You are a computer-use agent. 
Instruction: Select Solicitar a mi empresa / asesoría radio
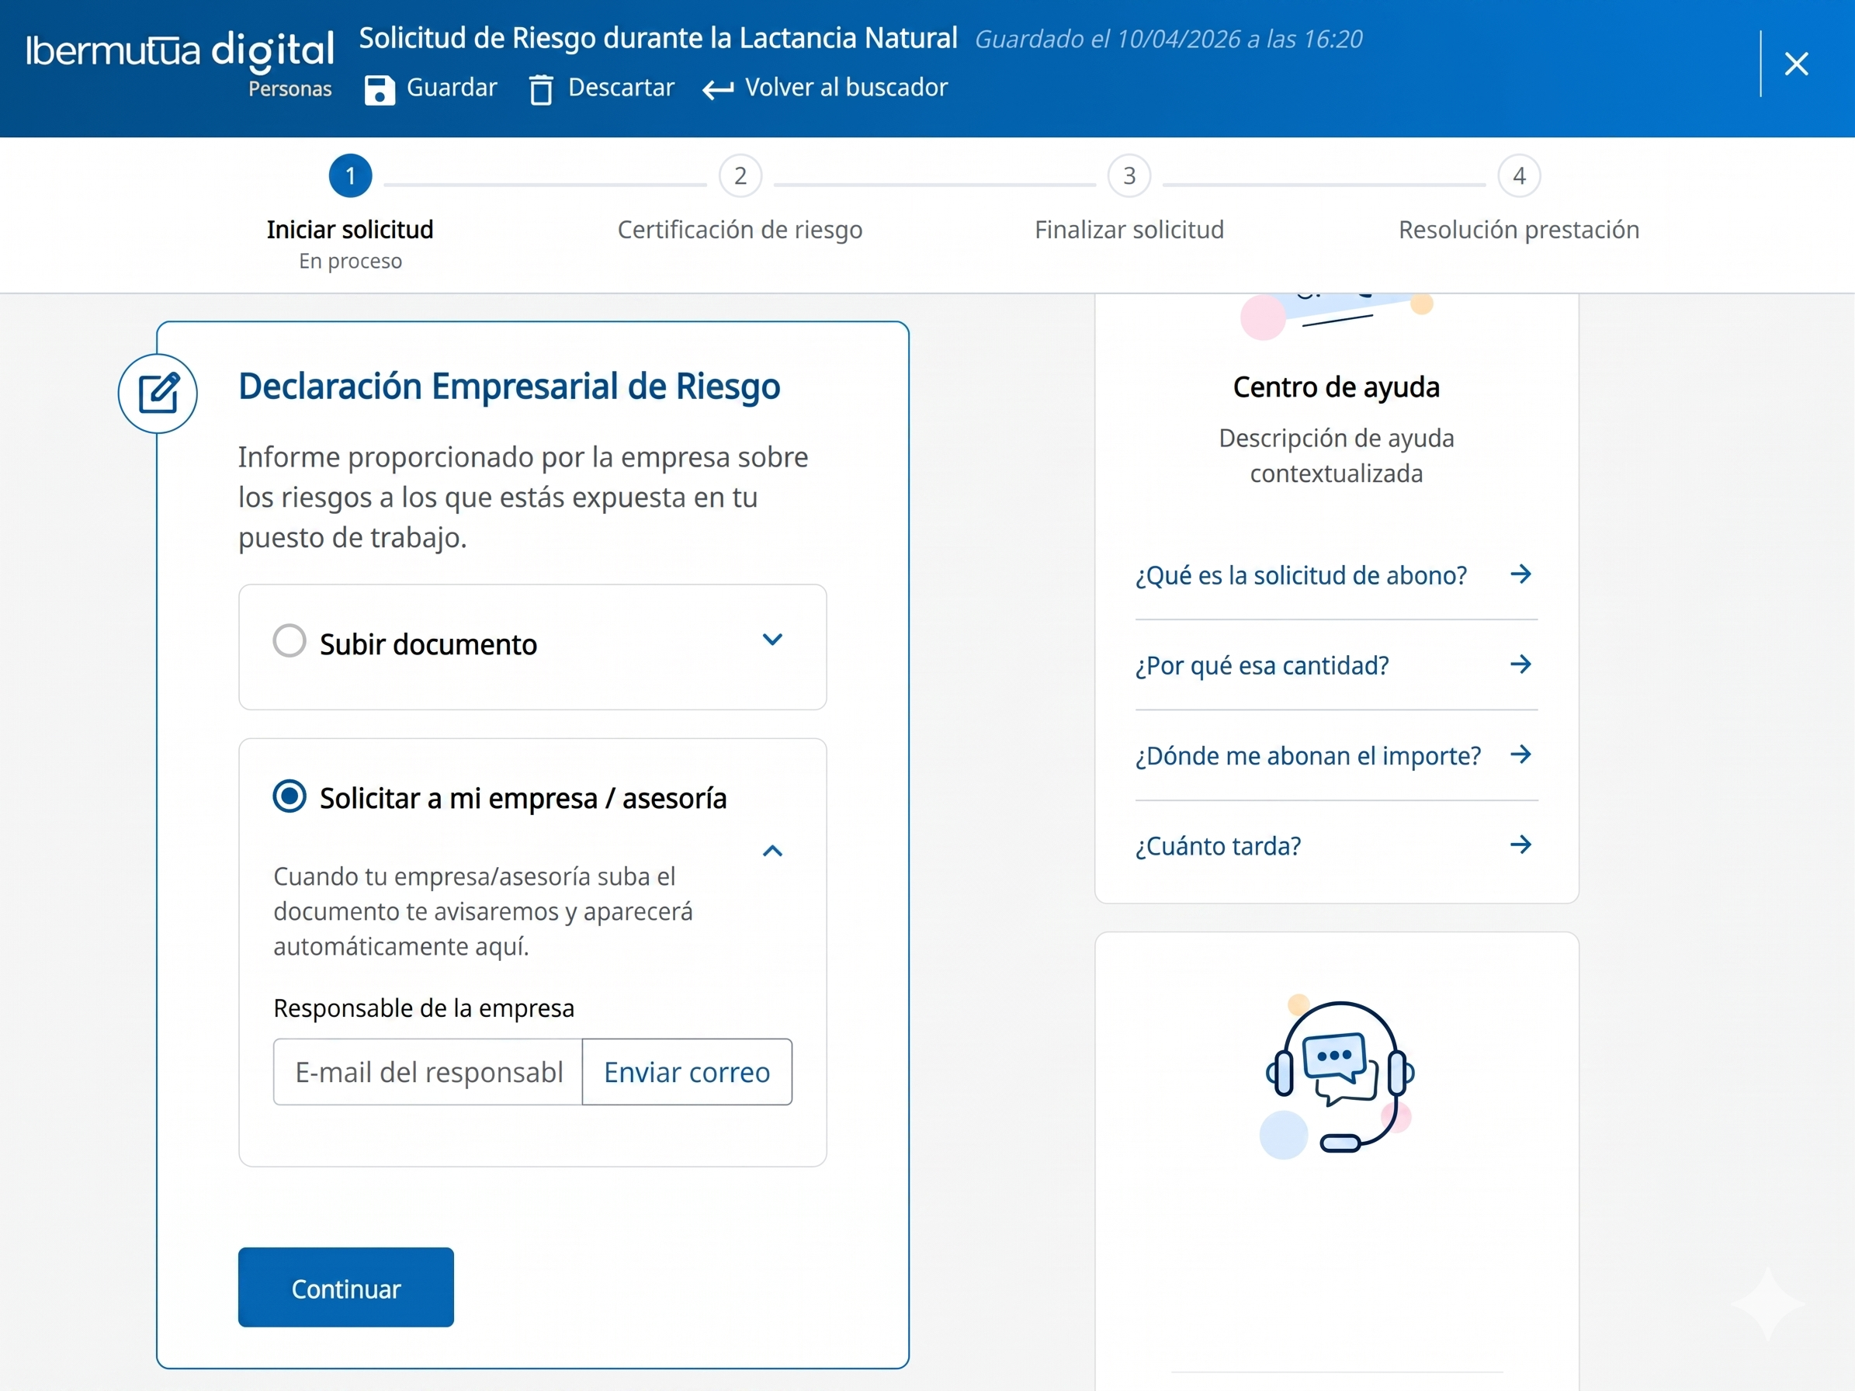pyautogui.click(x=290, y=796)
